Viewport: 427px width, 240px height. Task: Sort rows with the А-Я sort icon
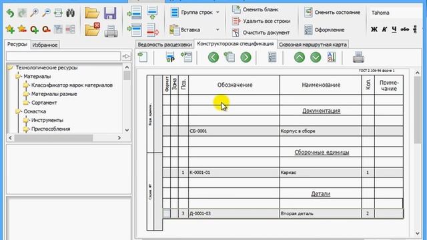(332, 57)
